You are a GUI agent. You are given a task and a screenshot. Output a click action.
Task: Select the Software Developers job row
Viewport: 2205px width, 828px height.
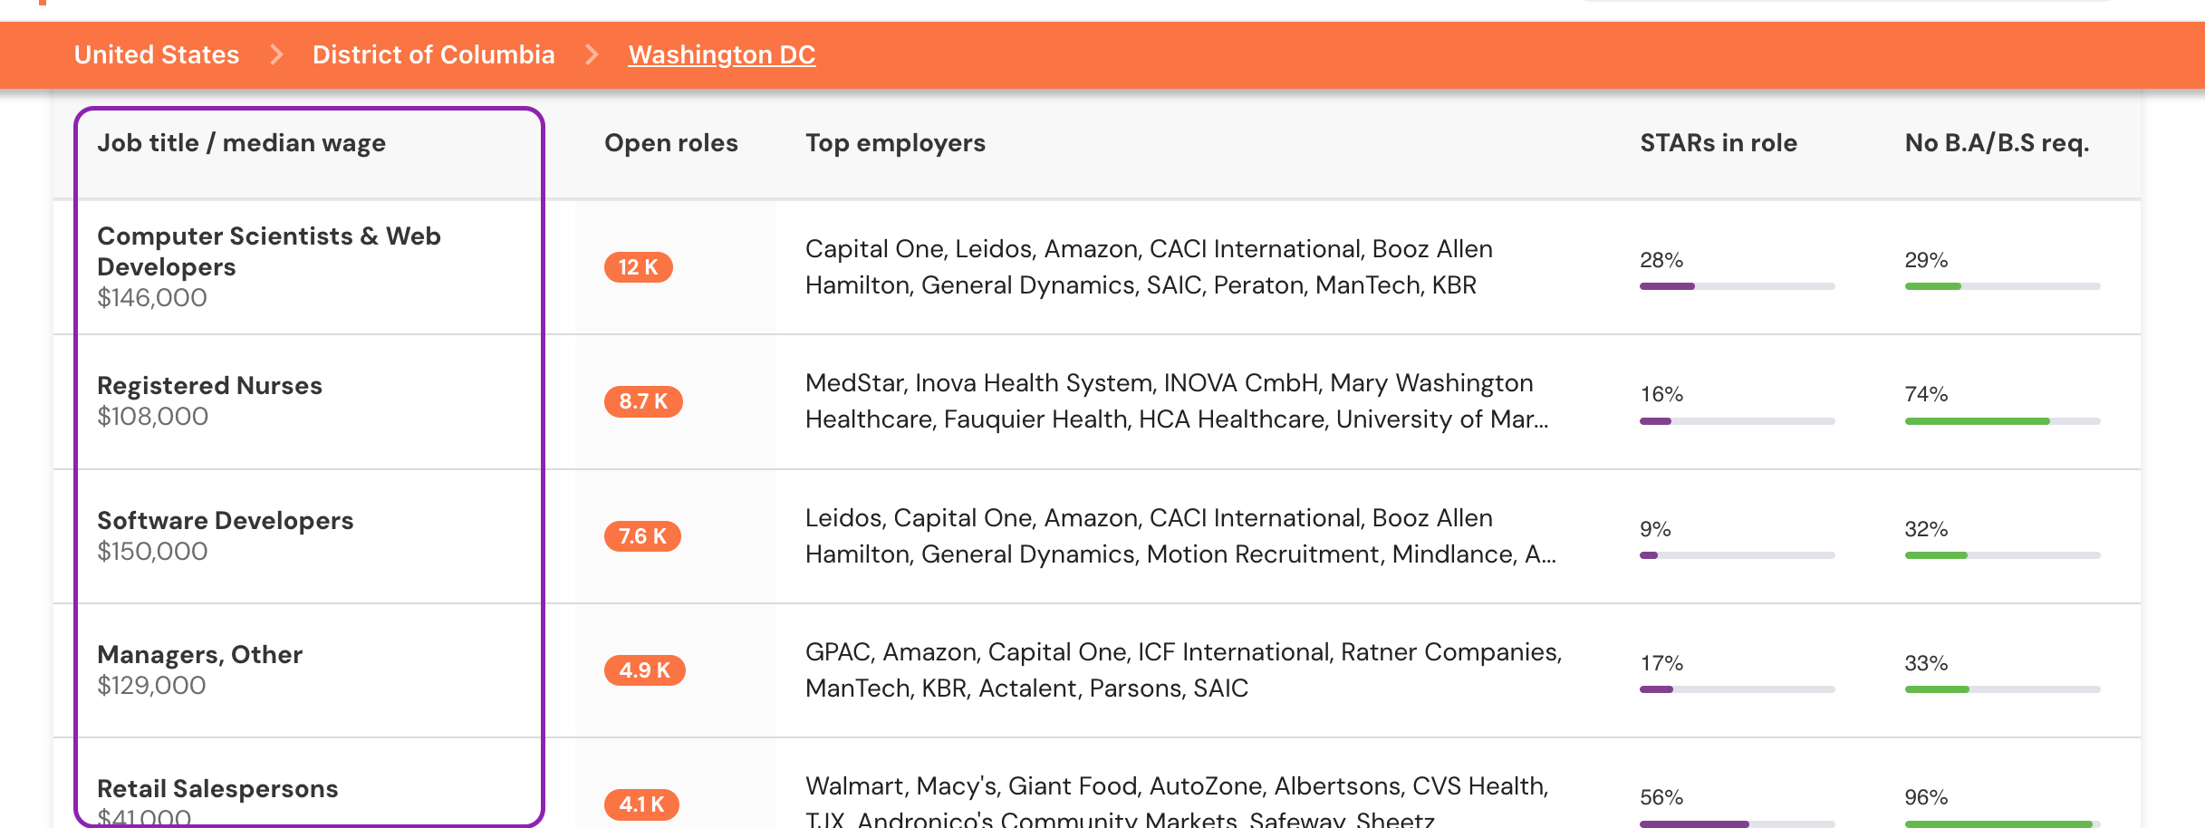pyautogui.click(x=1096, y=536)
